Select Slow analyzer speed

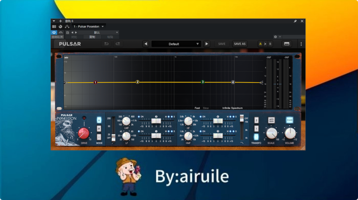click(x=206, y=108)
